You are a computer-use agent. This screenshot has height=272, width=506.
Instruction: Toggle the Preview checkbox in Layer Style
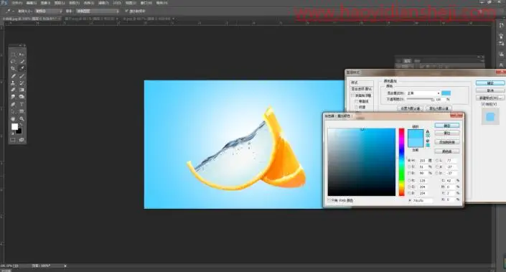click(x=483, y=104)
